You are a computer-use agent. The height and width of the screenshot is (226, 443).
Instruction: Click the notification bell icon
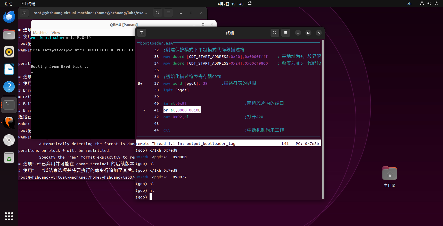coord(250,4)
